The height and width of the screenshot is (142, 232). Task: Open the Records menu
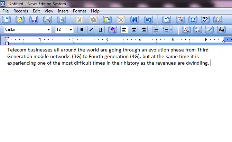[x=21, y=11]
